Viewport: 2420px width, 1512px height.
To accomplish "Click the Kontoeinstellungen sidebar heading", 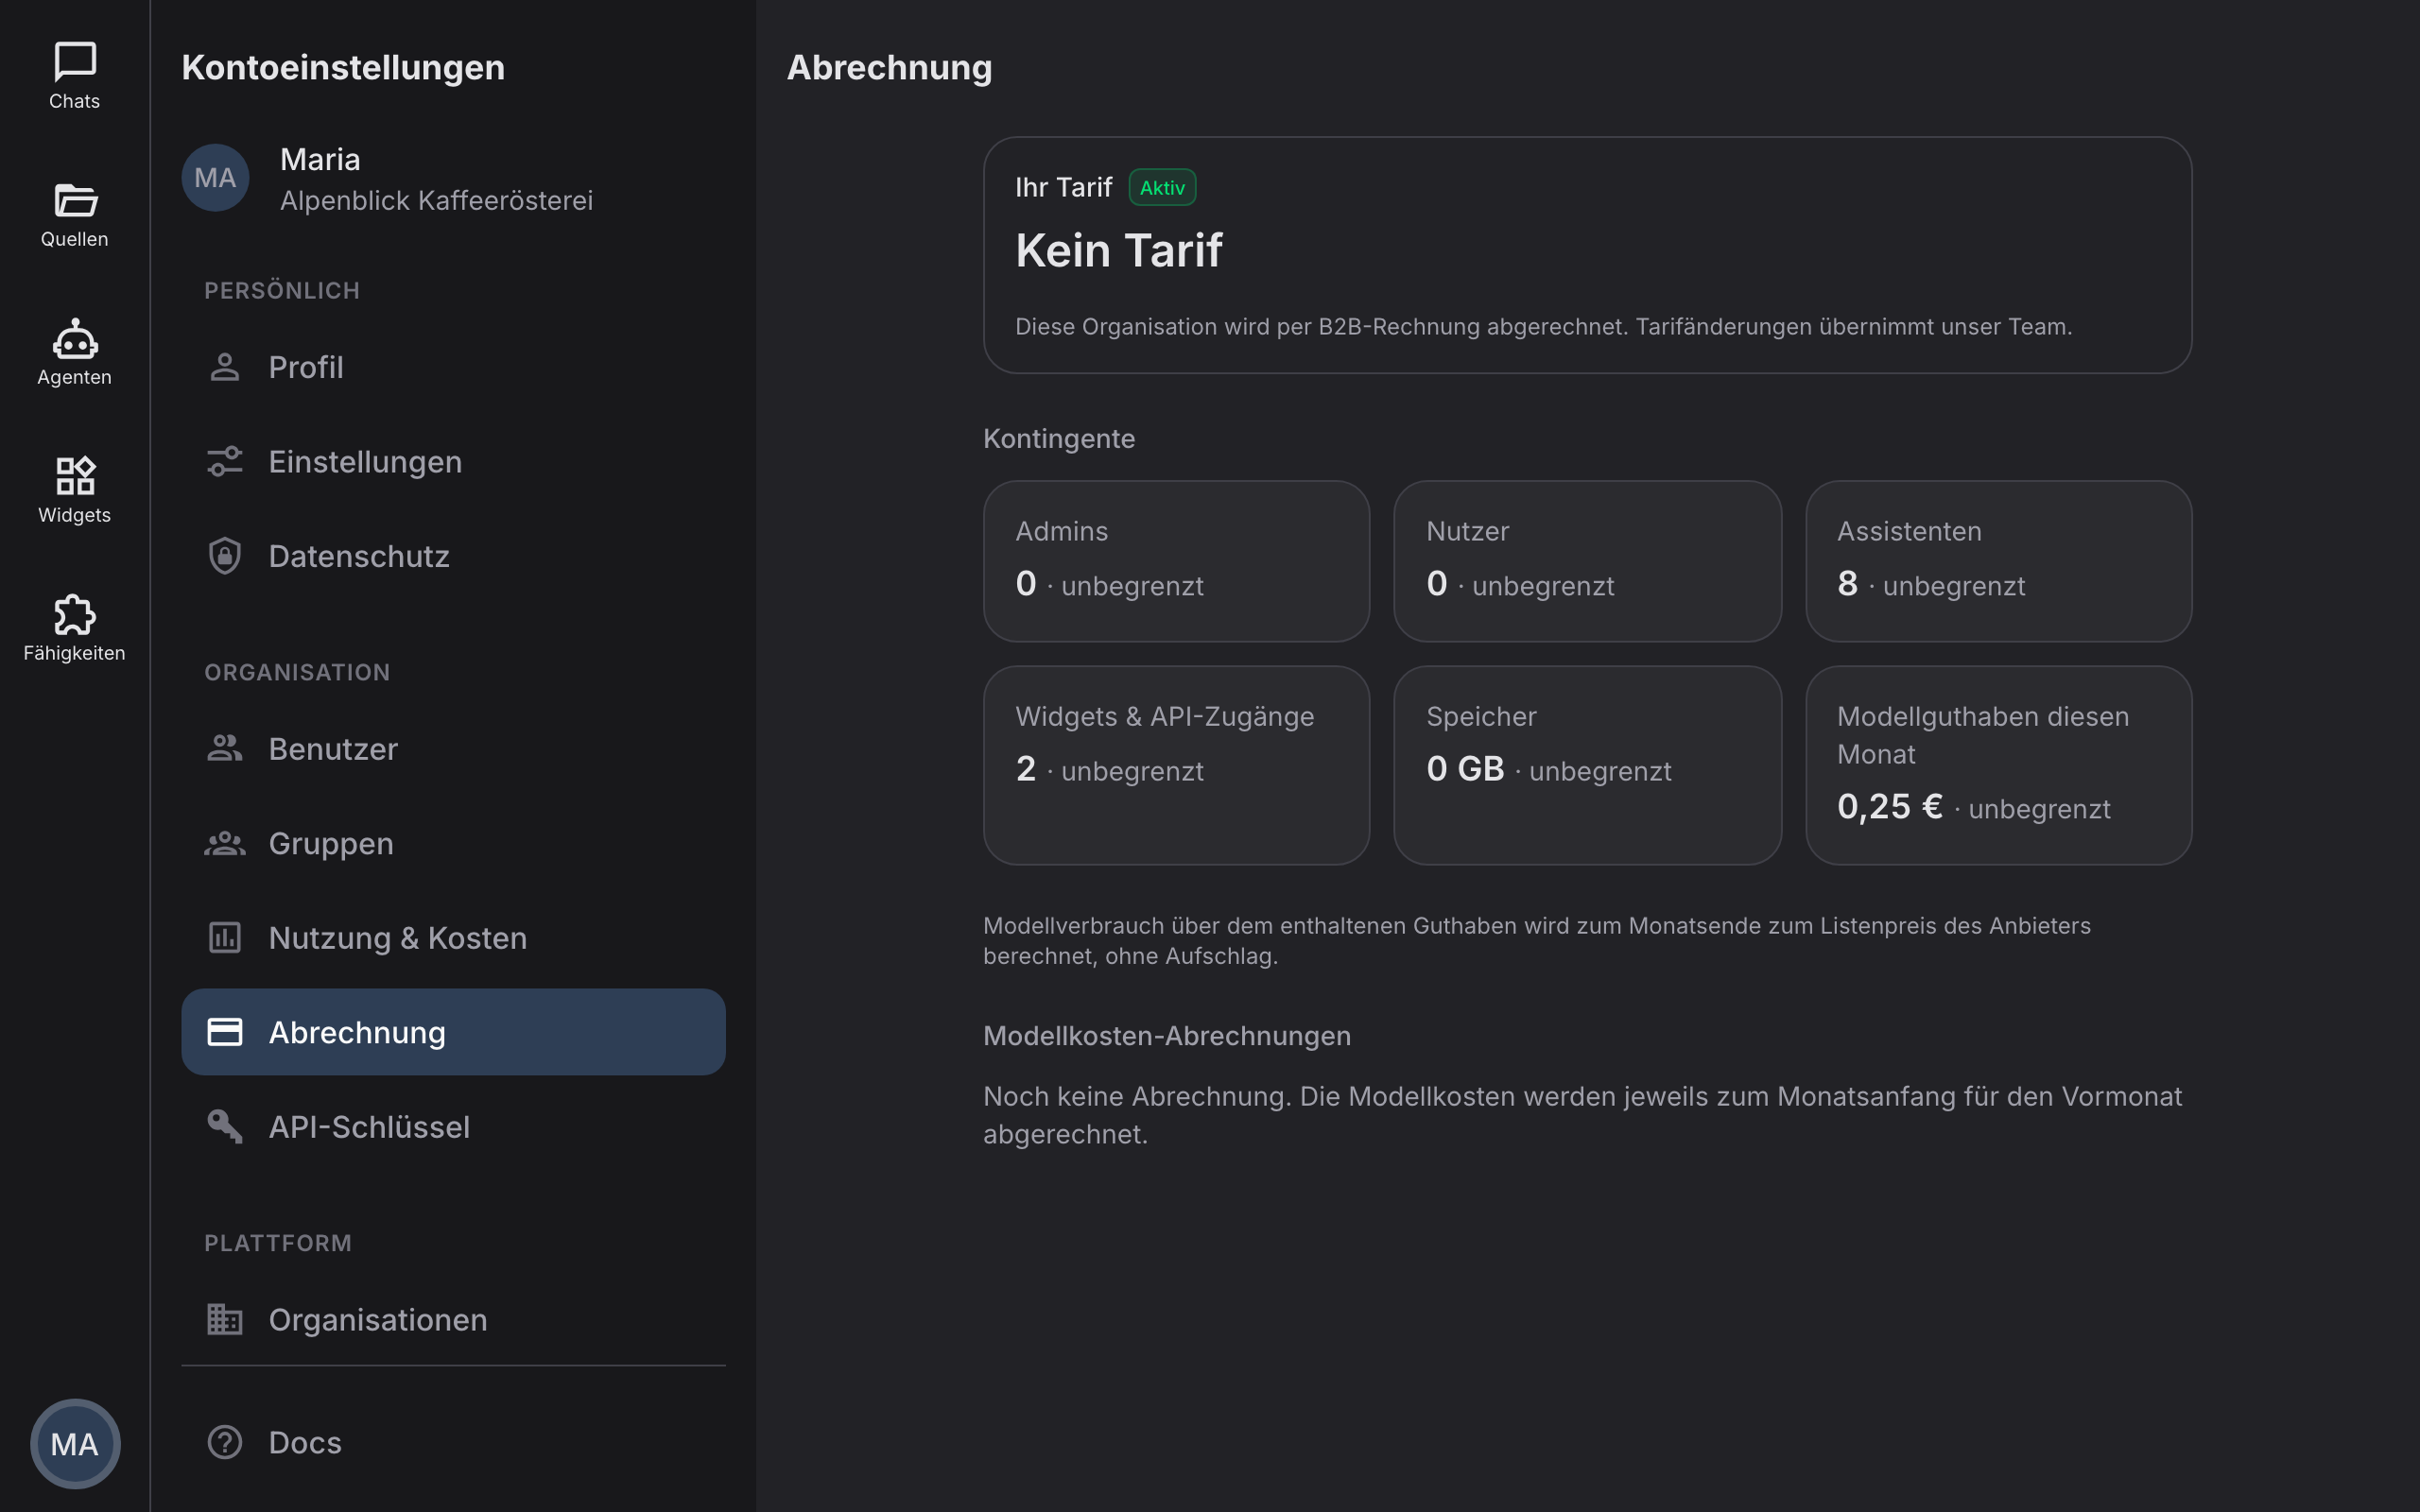I will coord(343,68).
